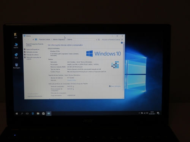Viewport: 190px width, 142px height.
Task: Open the Action Center notification icon
Action: [x=158, y=113]
